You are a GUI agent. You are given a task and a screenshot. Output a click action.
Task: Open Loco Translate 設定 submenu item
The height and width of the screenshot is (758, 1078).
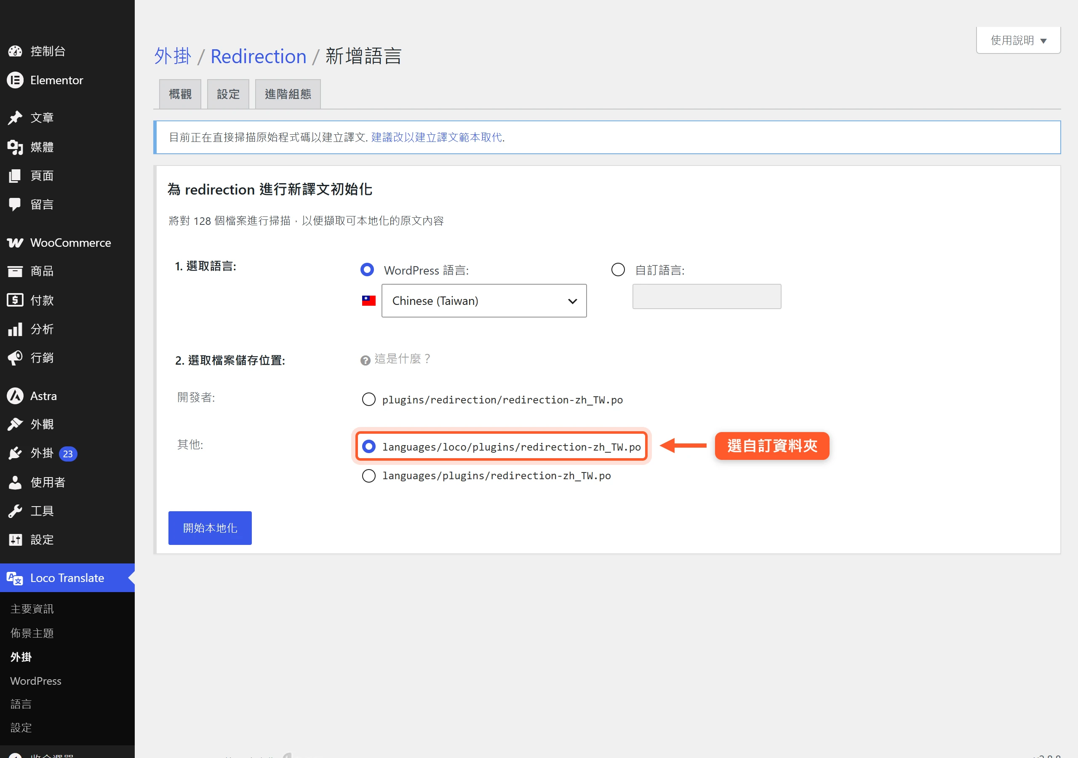pos(21,728)
